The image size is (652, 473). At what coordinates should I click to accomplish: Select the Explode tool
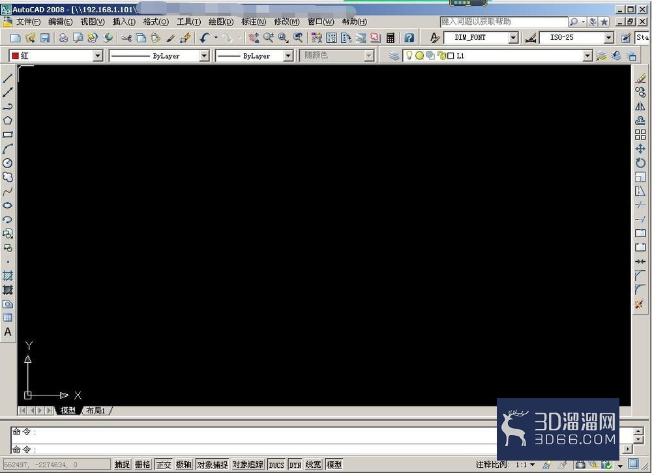click(x=640, y=304)
